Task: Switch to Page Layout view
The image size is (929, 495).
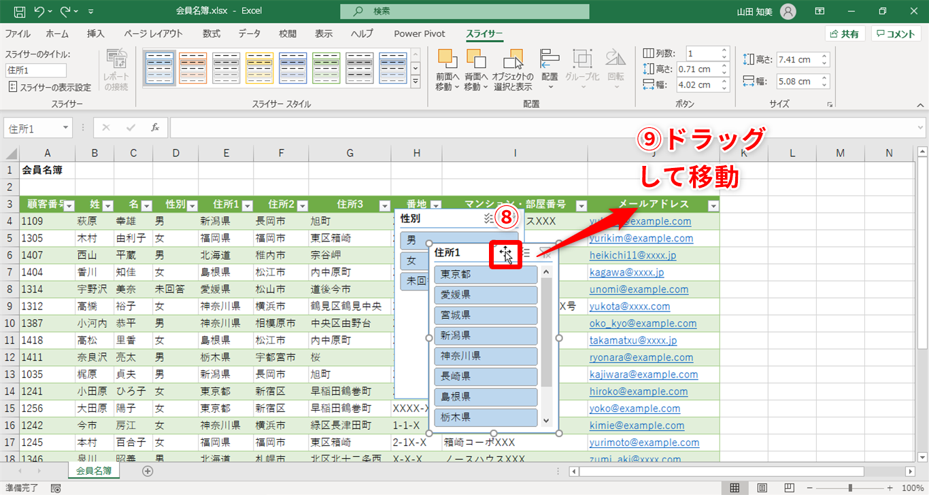Action: click(762, 488)
